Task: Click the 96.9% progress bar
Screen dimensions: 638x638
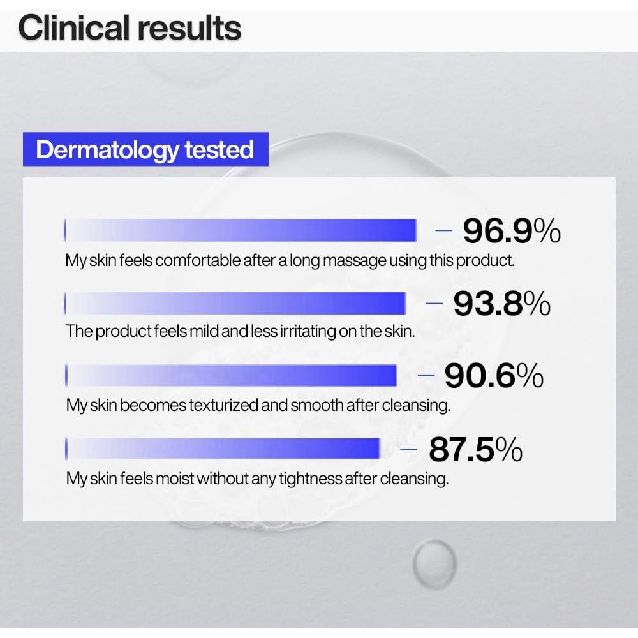Action: [241, 230]
